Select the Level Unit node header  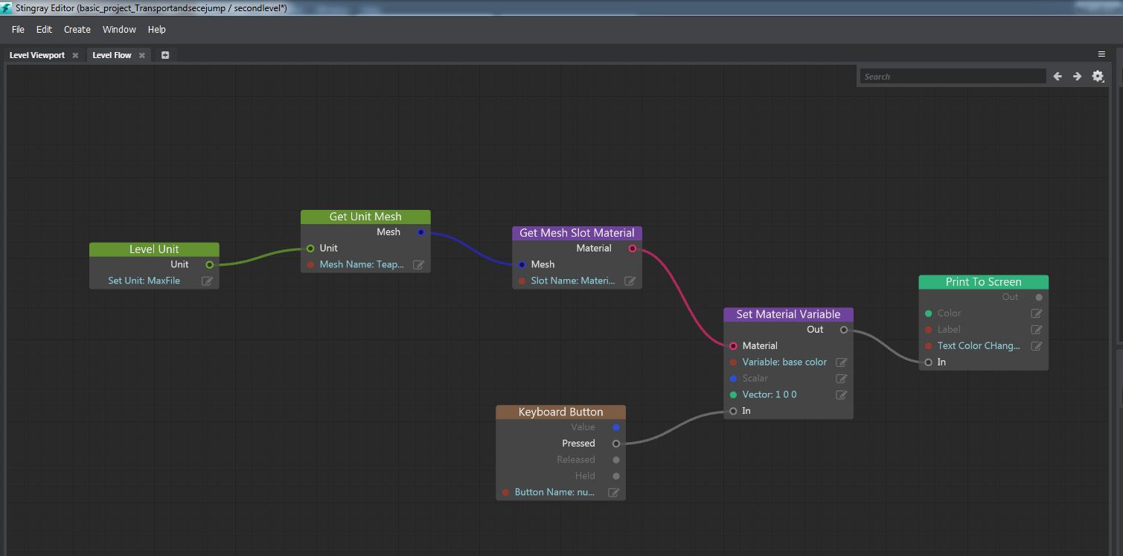154,249
